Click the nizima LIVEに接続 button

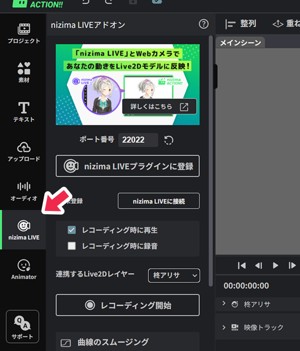pos(158,201)
